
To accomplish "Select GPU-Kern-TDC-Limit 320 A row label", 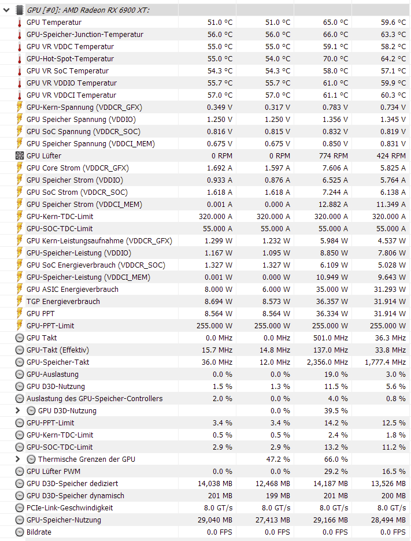I will tap(60, 216).
